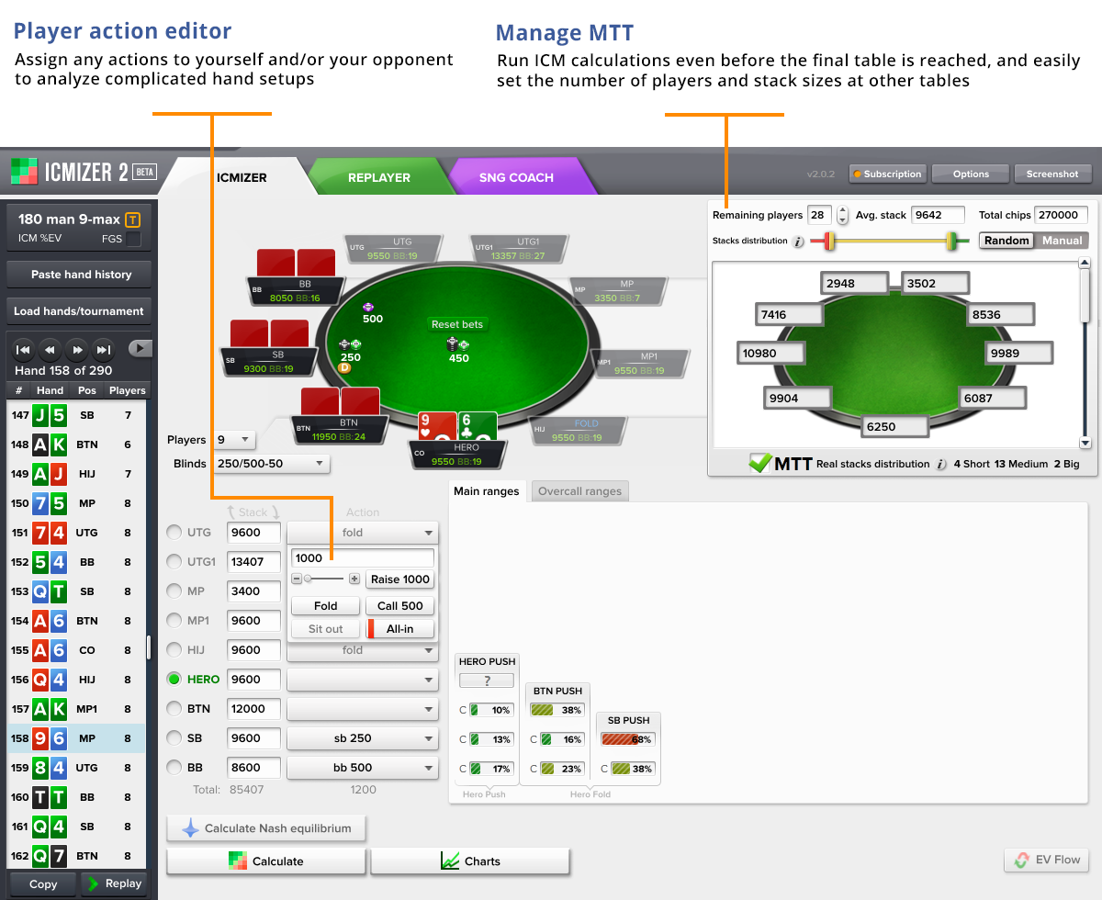Toggle the FGS checkbox

pyautogui.click(x=134, y=239)
